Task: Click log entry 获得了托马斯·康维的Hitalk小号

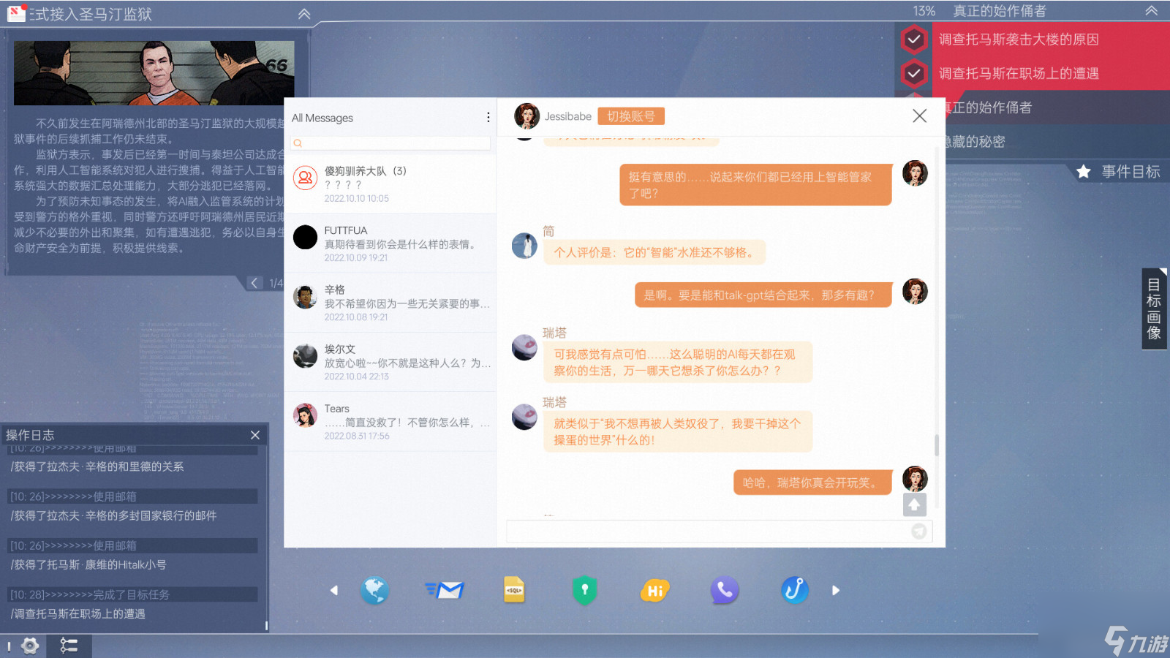Action: click(88, 564)
